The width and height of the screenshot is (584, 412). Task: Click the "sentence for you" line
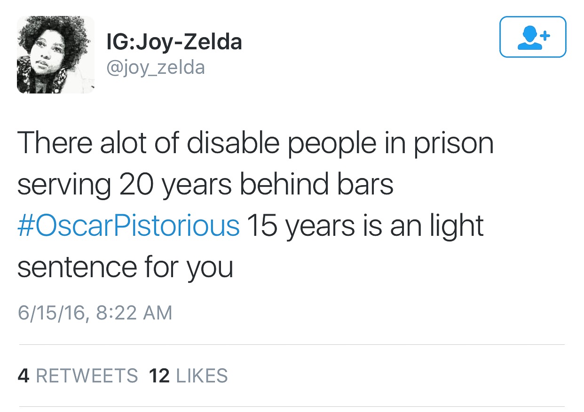pos(125,267)
